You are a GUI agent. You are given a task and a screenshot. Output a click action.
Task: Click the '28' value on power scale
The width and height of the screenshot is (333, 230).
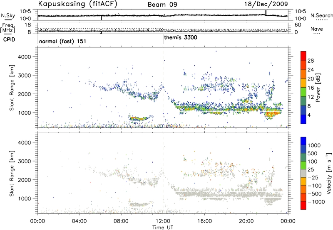pos(311,61)
